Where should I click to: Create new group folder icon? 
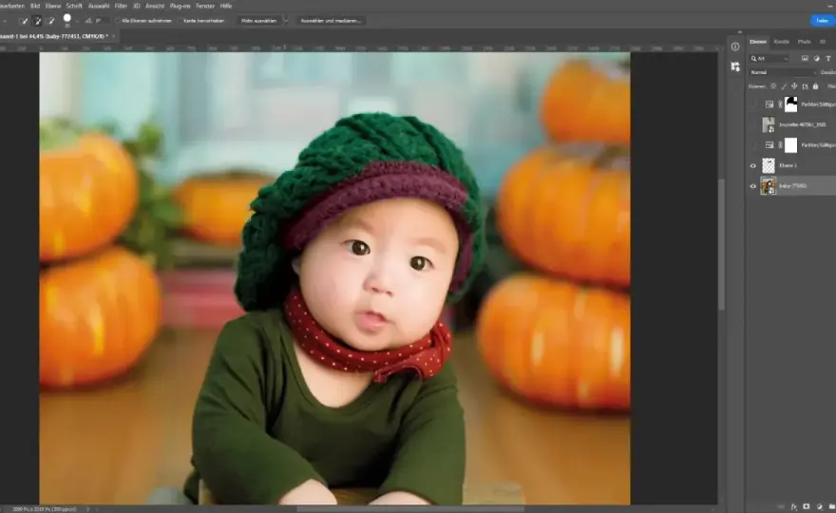832,506
